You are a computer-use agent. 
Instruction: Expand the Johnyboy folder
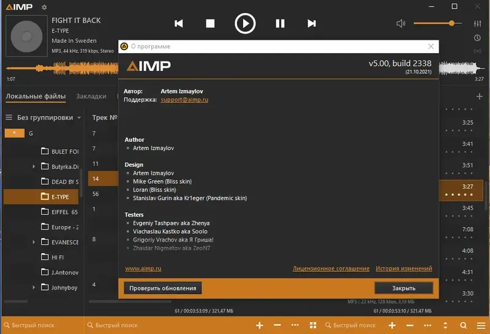(x=34, y=288)
